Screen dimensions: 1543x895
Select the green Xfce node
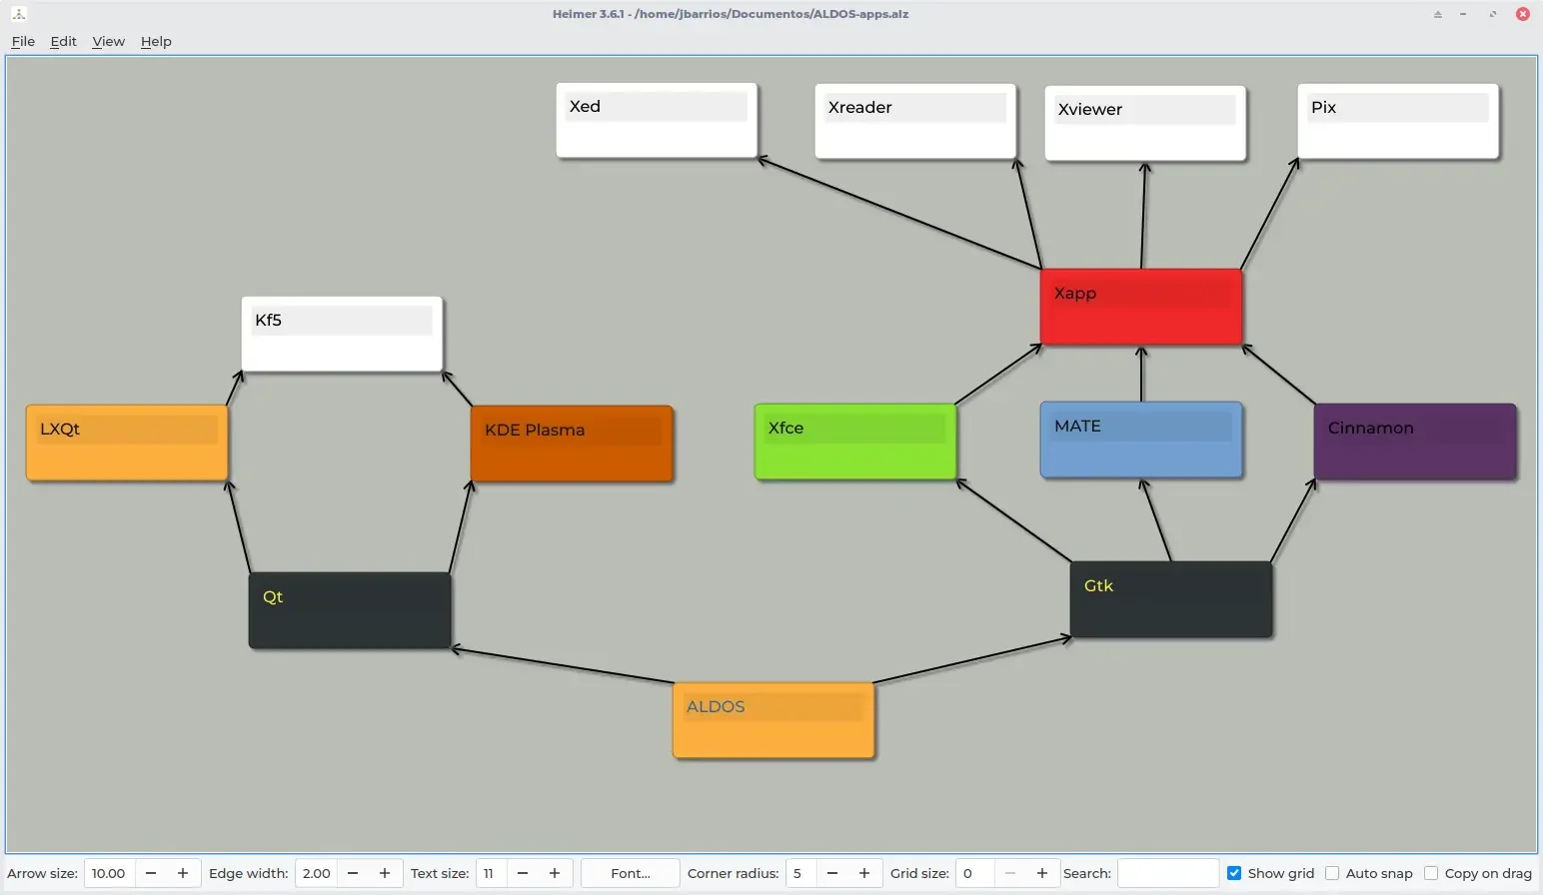[855, 442]
